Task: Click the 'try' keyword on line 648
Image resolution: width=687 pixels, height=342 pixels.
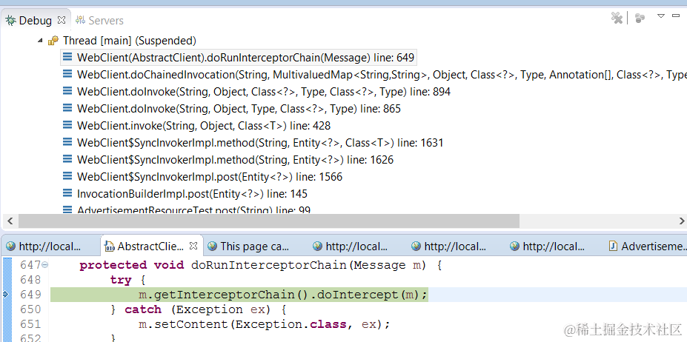Action: 121,280
